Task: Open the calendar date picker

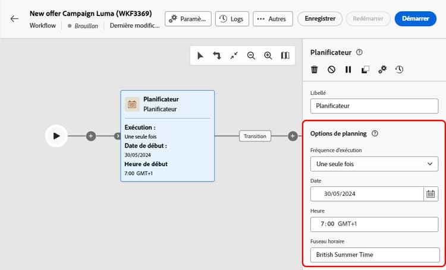Action: tap(431, 194)
